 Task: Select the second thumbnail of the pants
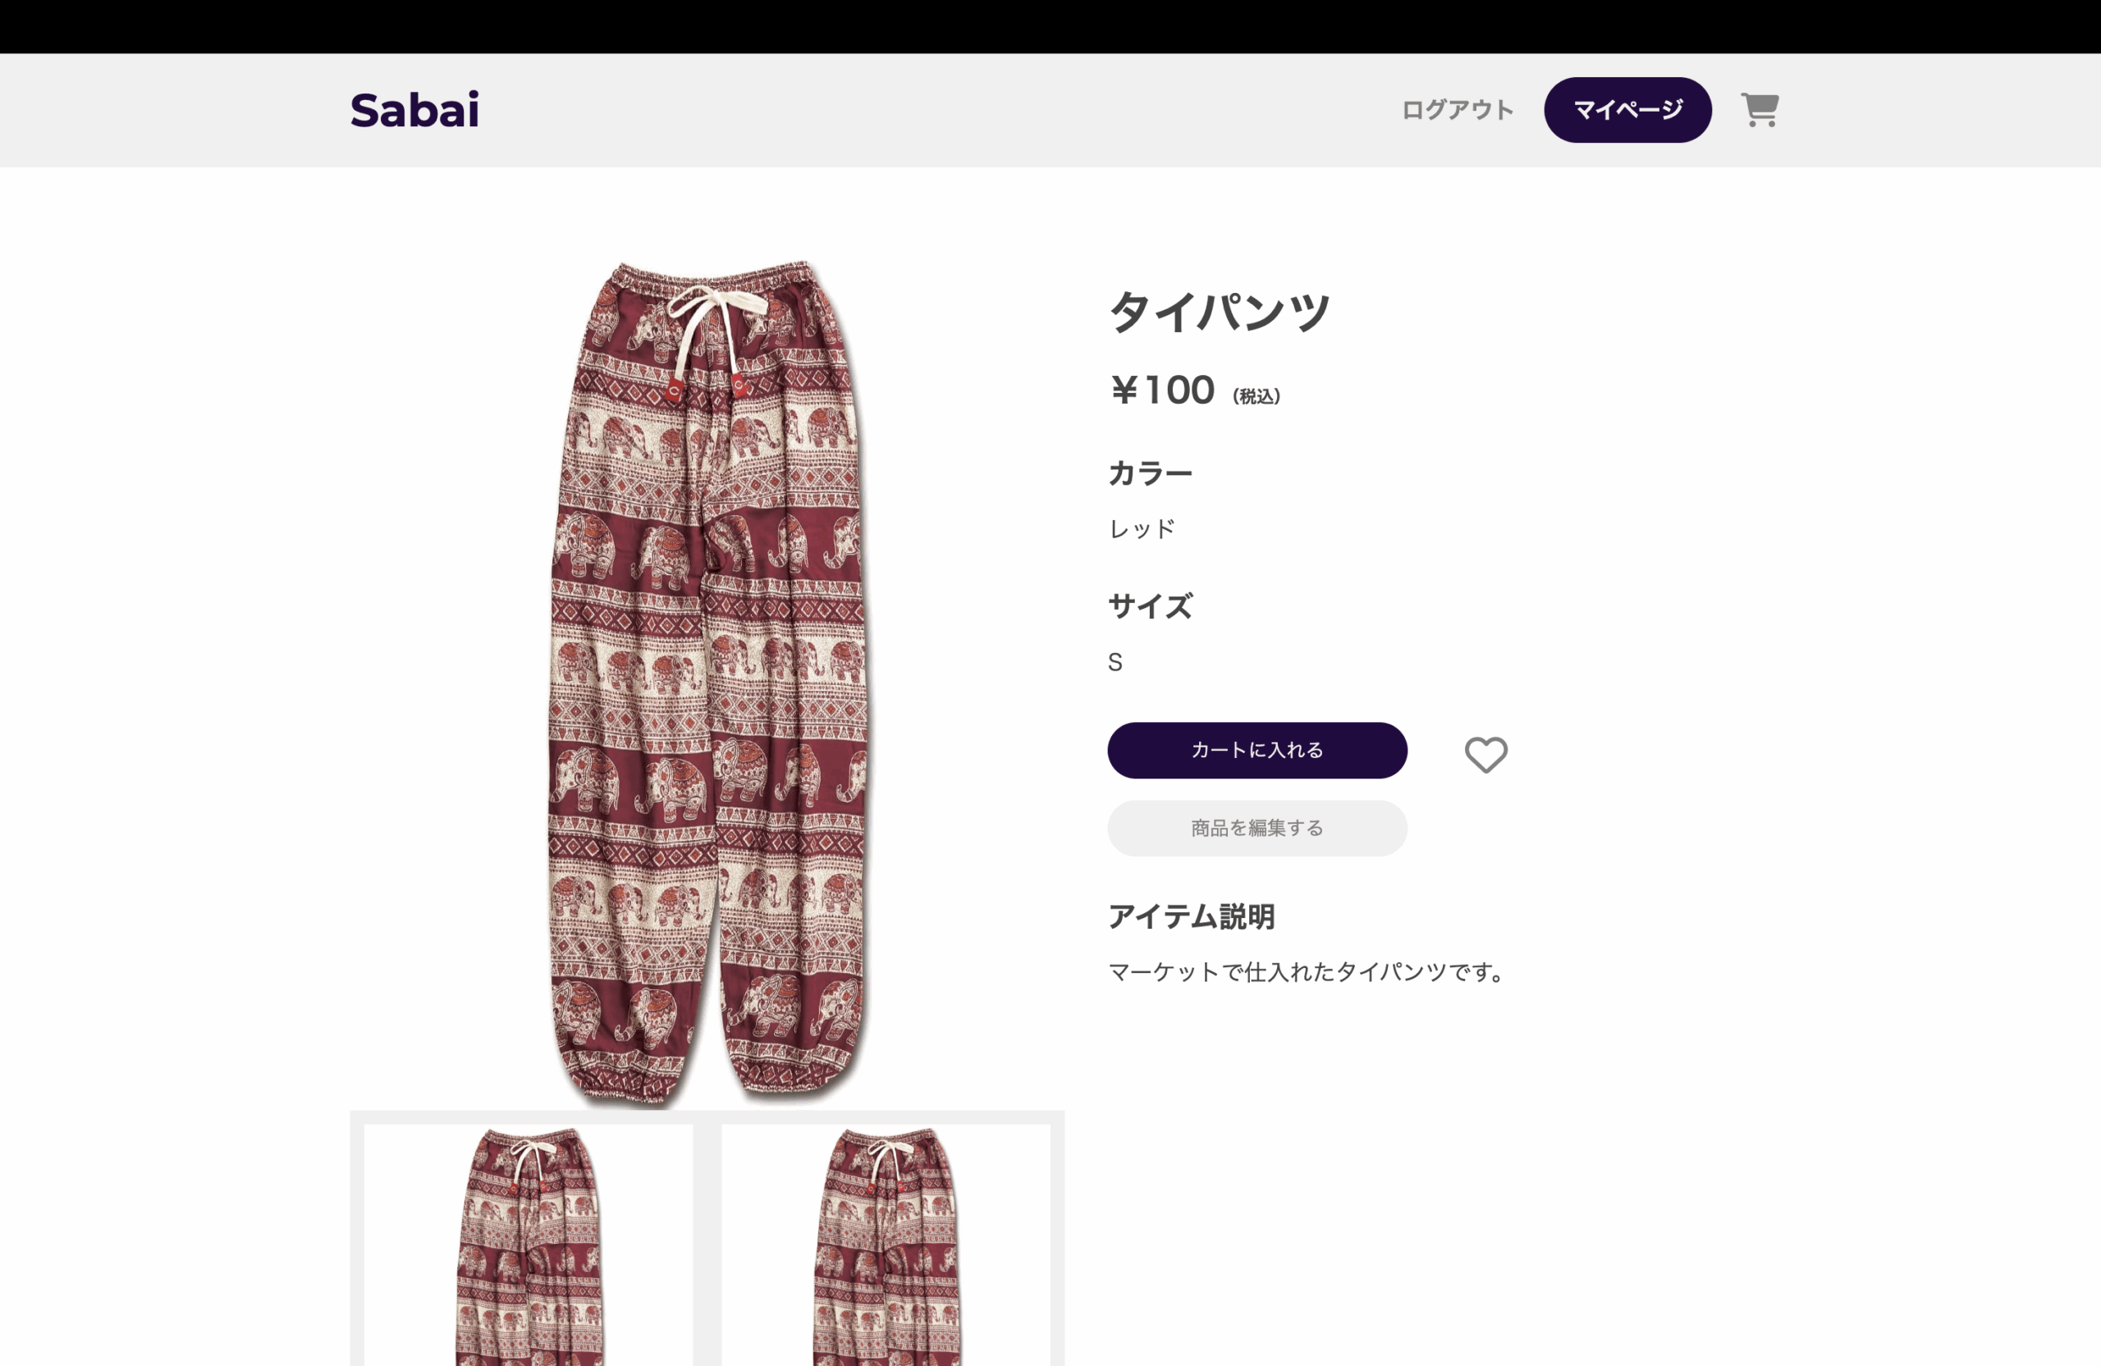[886, 1245]
